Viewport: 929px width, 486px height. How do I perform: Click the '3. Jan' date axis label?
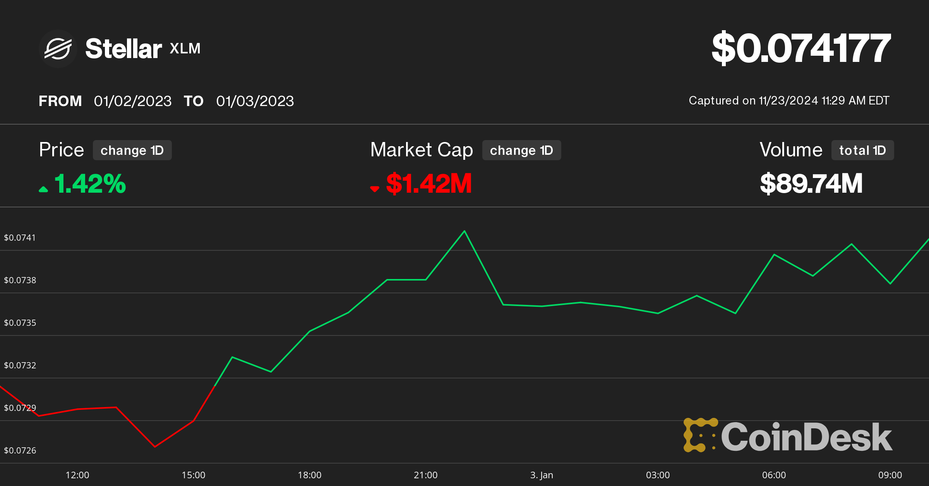pyautogui.click(x=542, y=475)
